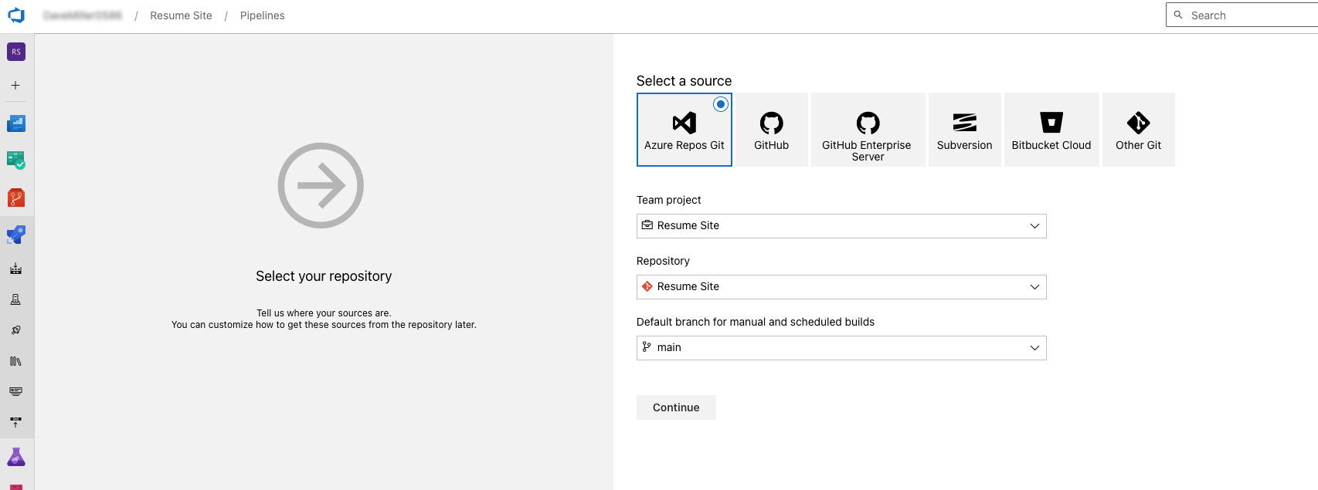Screen dimensions: 1318x490
Task: Open Test Plans flask icon
Action: pos(16,458)
